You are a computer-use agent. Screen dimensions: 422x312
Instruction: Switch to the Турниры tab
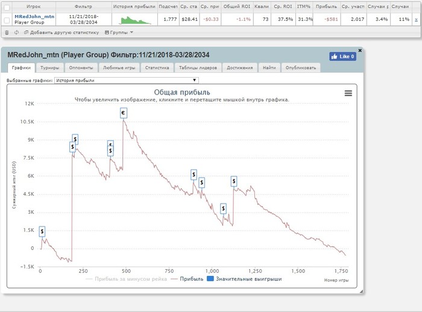point(50,68)
